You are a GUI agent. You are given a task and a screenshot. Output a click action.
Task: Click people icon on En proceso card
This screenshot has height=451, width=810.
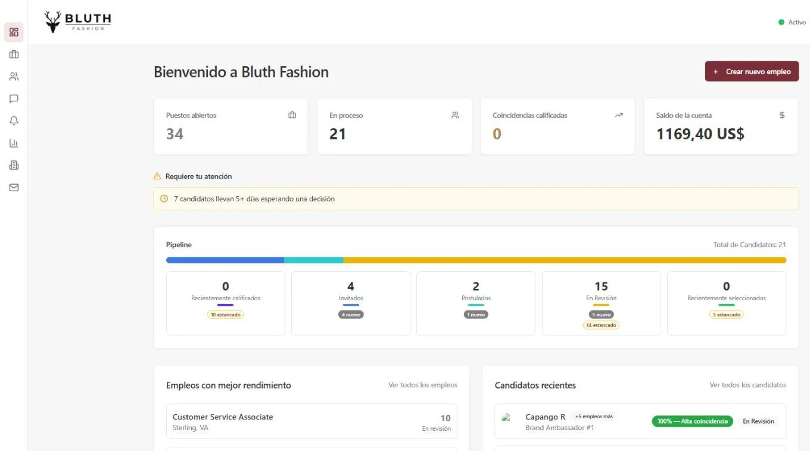(x=455, y=115)
